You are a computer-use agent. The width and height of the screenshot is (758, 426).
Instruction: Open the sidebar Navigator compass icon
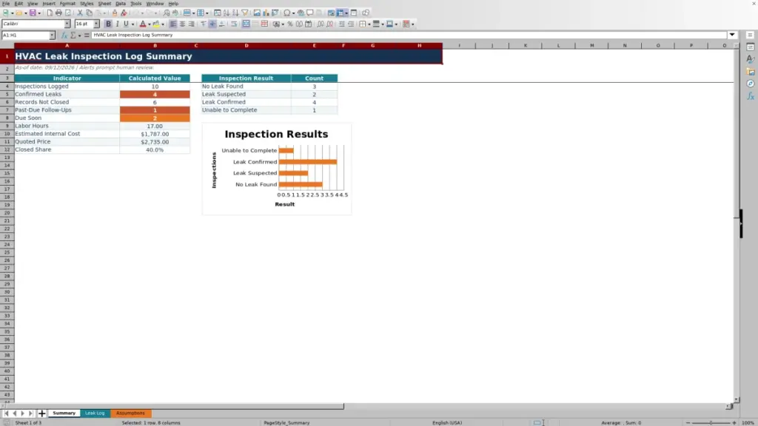pos(751,84)
